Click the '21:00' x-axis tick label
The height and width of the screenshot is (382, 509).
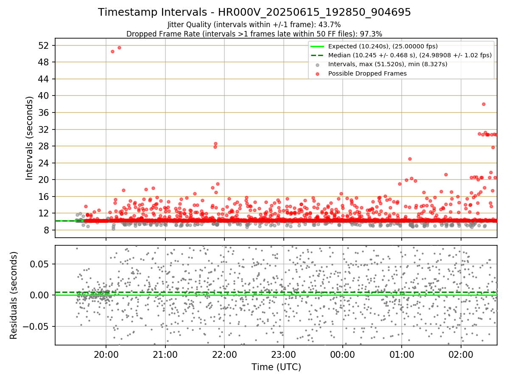pos(165,354)
